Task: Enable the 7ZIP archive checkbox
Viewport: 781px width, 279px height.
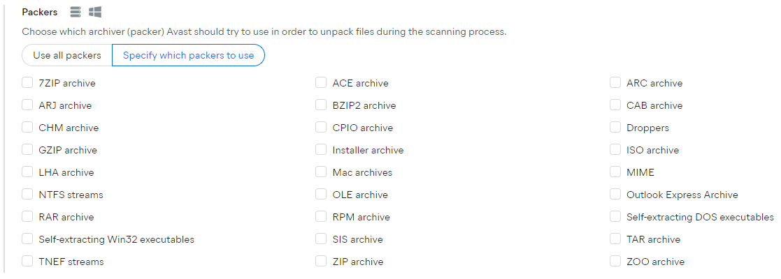Action: pos(27,82)
